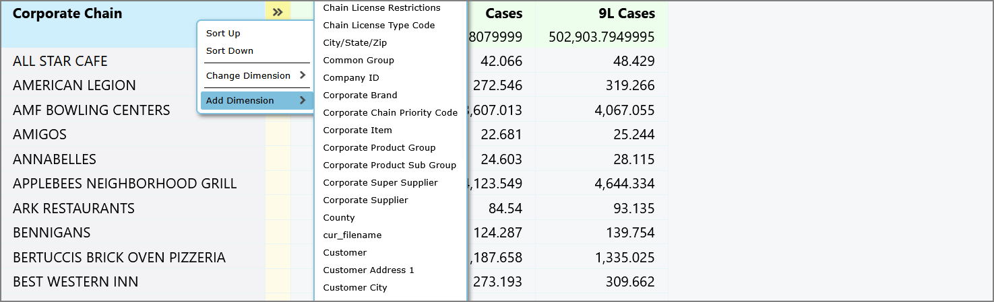
Task: Click Cases value 42.066
Action: 501,61
